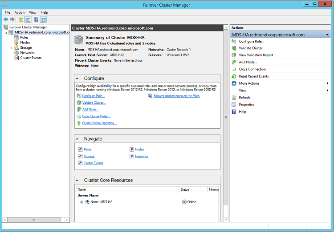Click the Forward arrow toolbar icon
This screenshot has height=232, width=334.
[x=12, y=20]
